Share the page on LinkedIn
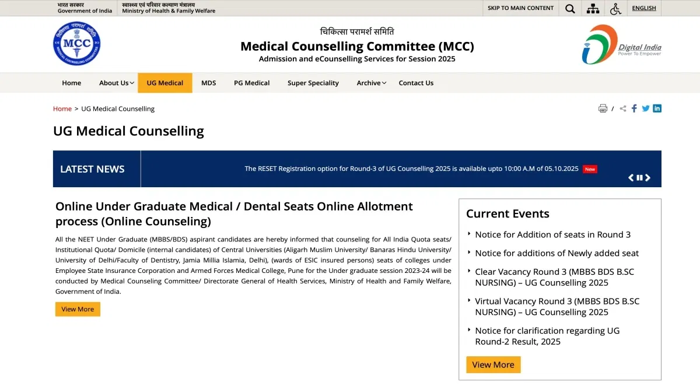 (x=657, y=108)
